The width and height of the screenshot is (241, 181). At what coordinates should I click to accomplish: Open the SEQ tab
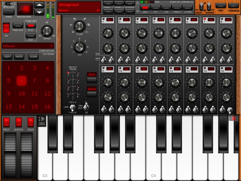click(145, 8)
